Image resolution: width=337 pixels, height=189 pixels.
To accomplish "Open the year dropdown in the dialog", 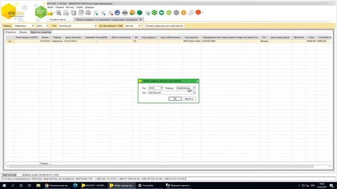I will tap(162, 88).
